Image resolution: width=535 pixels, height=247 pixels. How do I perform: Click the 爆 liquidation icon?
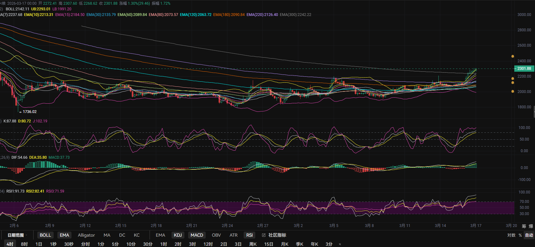531,226
